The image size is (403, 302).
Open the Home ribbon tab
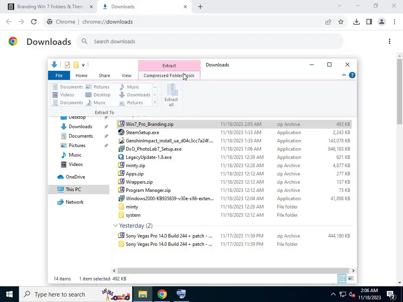pos(81,75)
